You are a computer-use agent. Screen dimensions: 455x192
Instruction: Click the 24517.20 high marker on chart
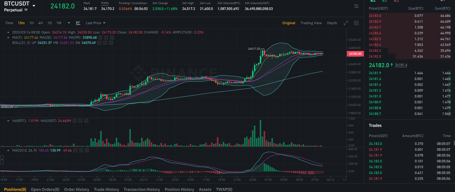tap(254, 49)
